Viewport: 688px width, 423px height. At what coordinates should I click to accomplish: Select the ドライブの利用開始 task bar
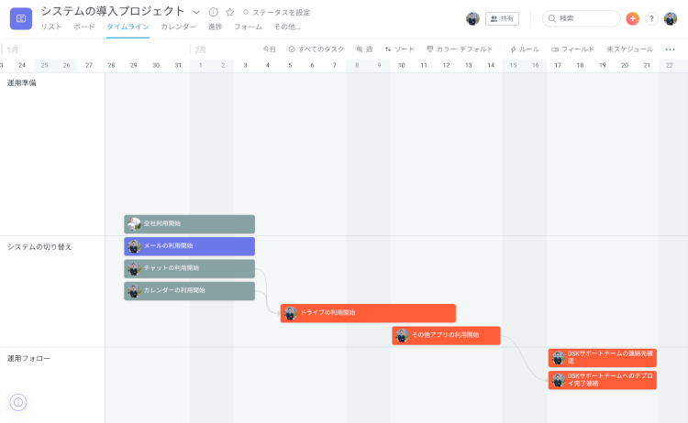[x=368, y=313]
